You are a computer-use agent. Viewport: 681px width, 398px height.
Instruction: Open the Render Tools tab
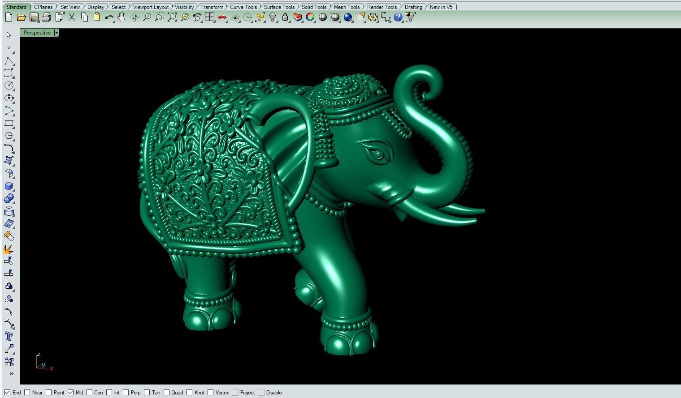coord(382,7)
